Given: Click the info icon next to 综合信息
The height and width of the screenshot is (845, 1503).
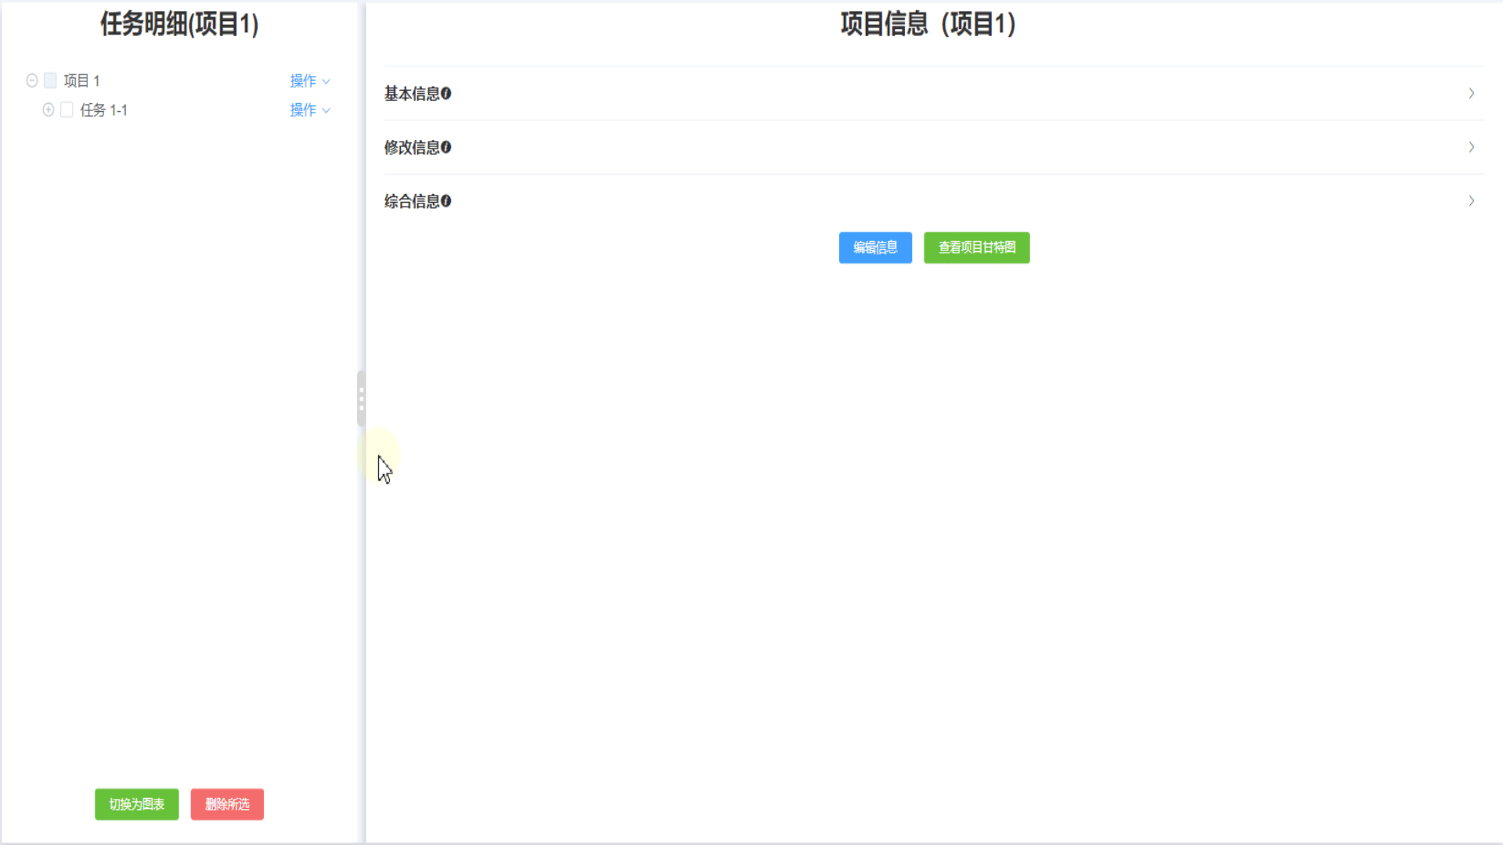Looking at the screenshot, I should (x=446, y=201).
